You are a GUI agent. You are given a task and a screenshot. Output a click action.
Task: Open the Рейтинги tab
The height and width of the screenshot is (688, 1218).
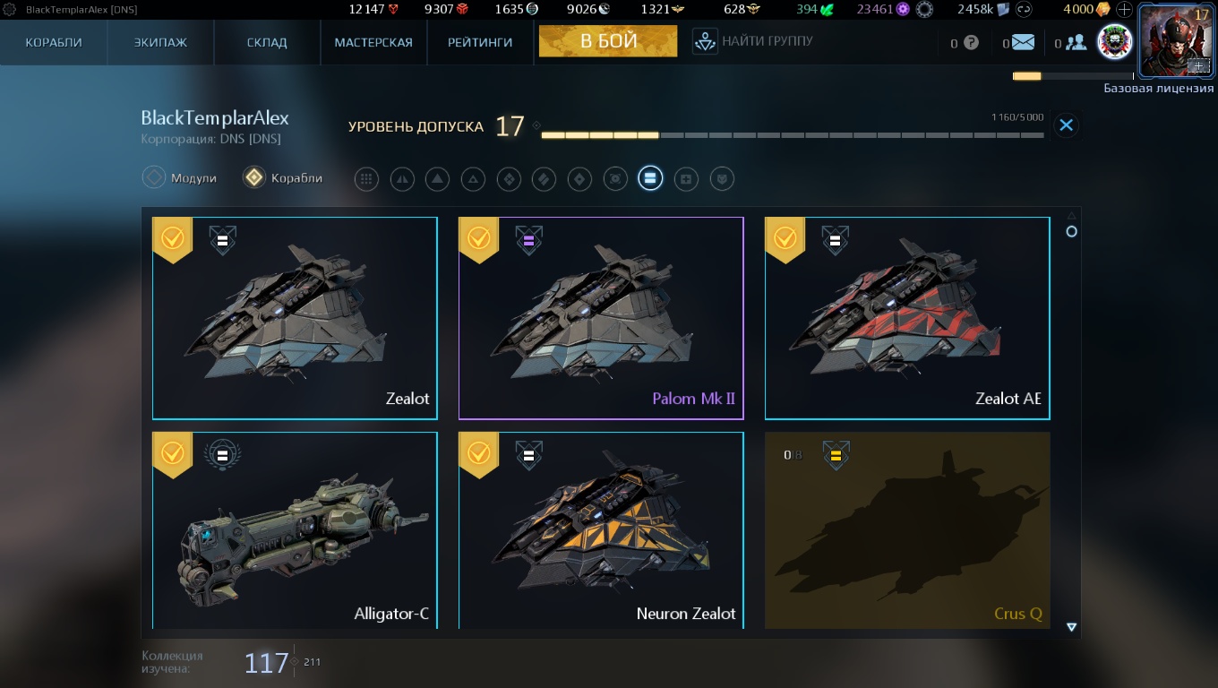[x=480, y=42]
